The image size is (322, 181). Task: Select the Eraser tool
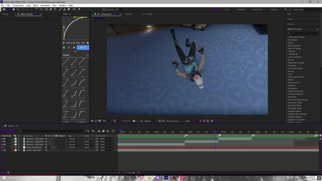[69, 10]
